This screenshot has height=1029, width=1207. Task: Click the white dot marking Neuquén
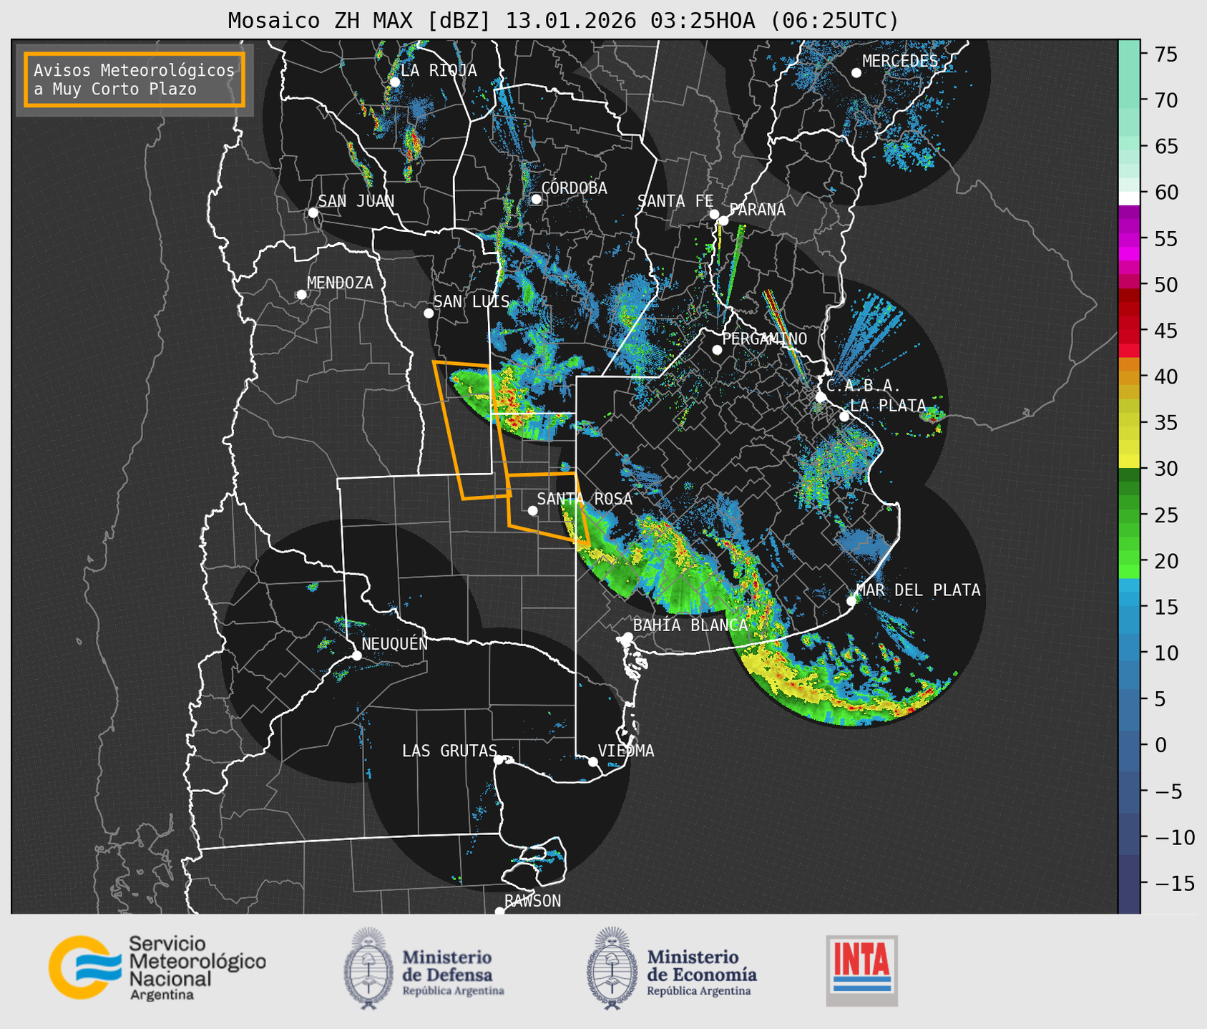(x=356, y=655)
